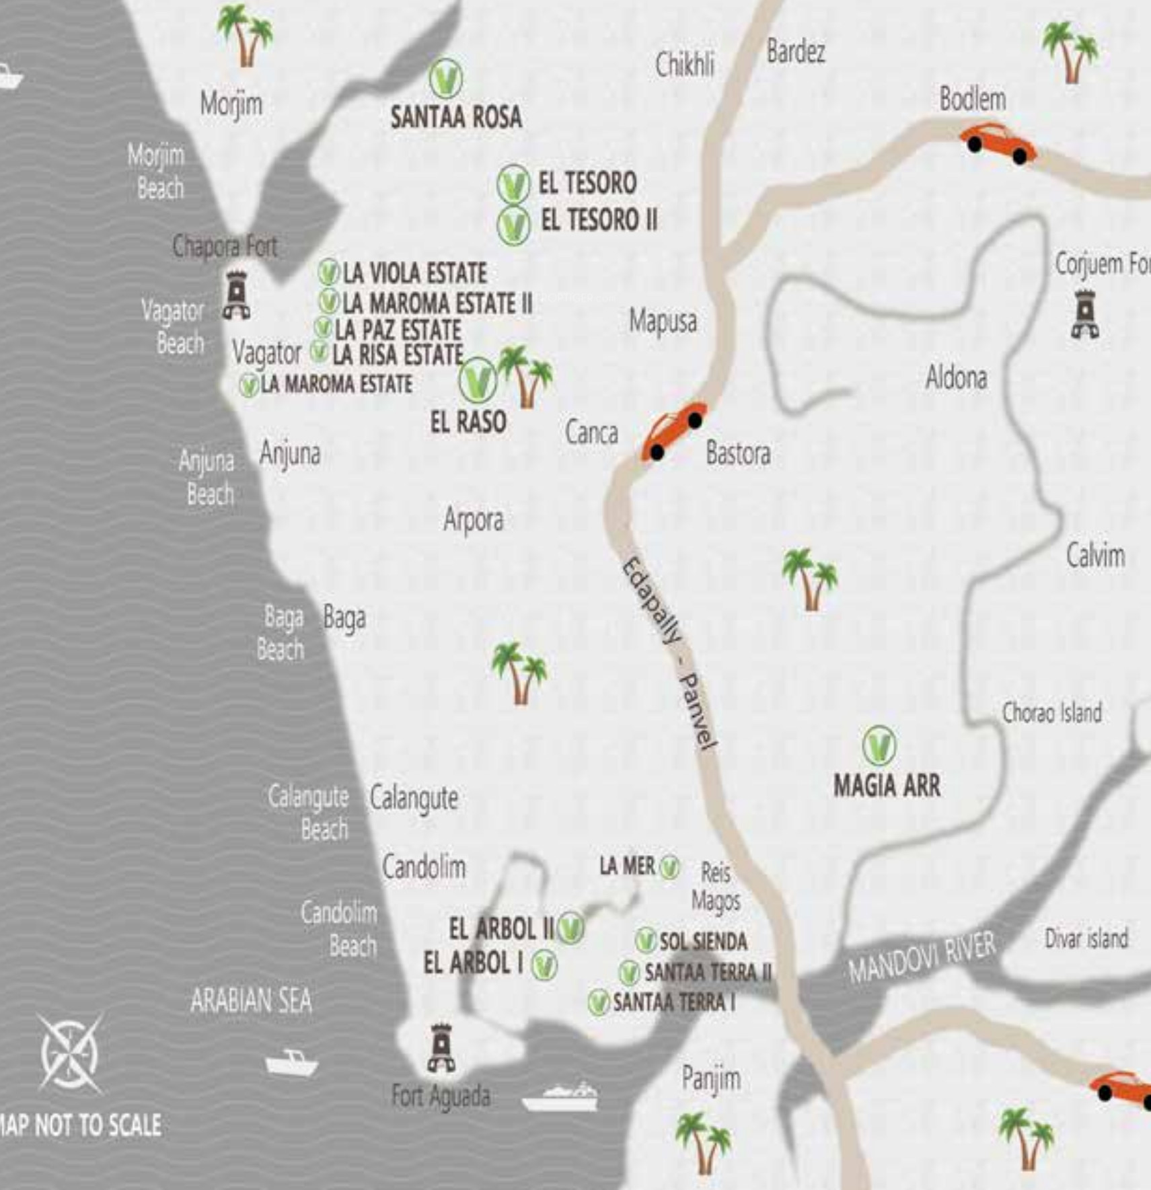Screen dimensions: 1151x1190
Task: Click the orange car near Bastora
Action: [674, 431]
